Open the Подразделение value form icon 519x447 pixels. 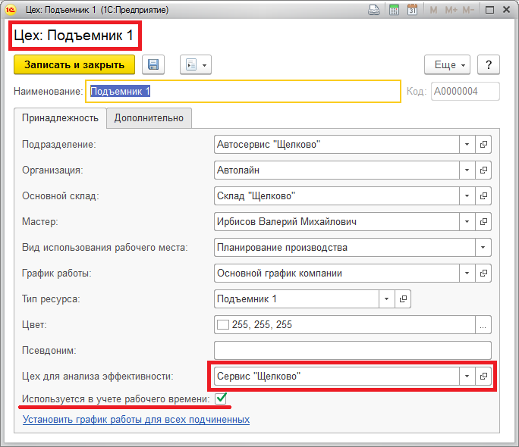[483, 145]
